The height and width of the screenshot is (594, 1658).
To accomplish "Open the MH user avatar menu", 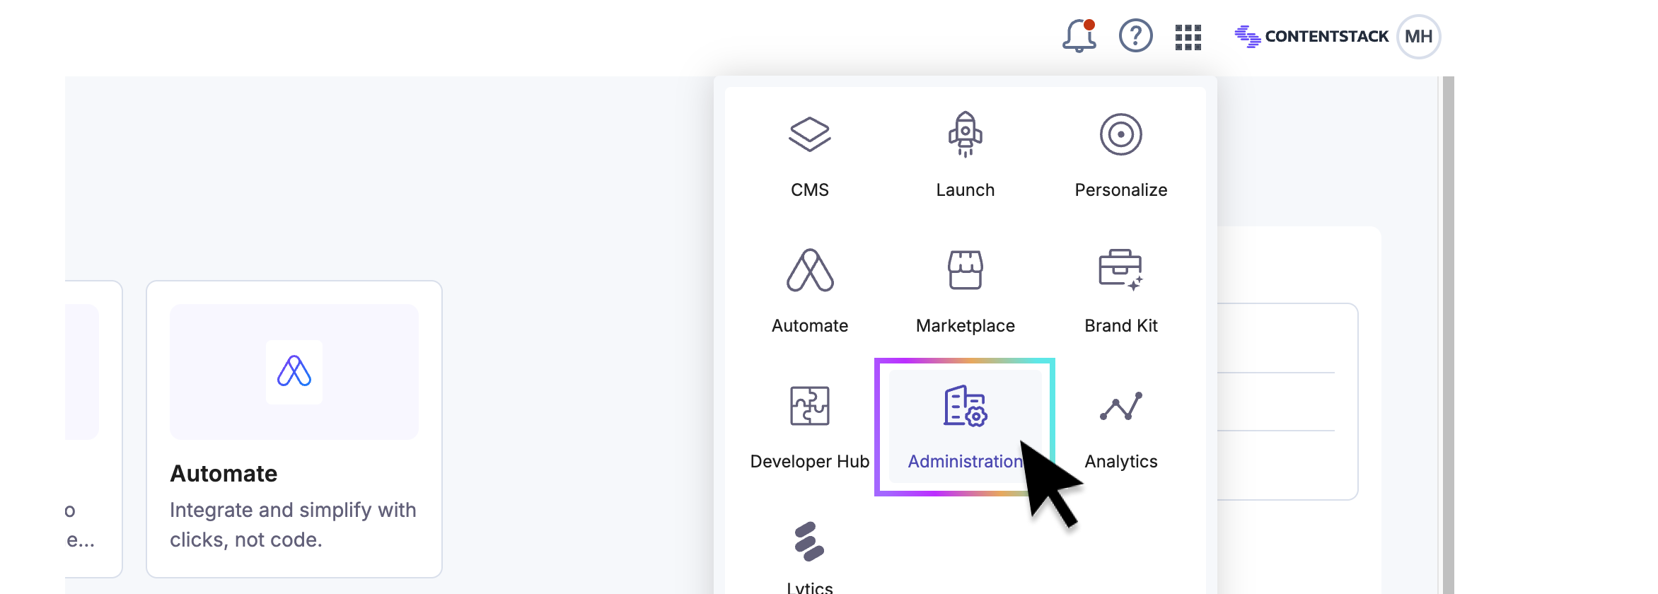I will [1418, 37].
